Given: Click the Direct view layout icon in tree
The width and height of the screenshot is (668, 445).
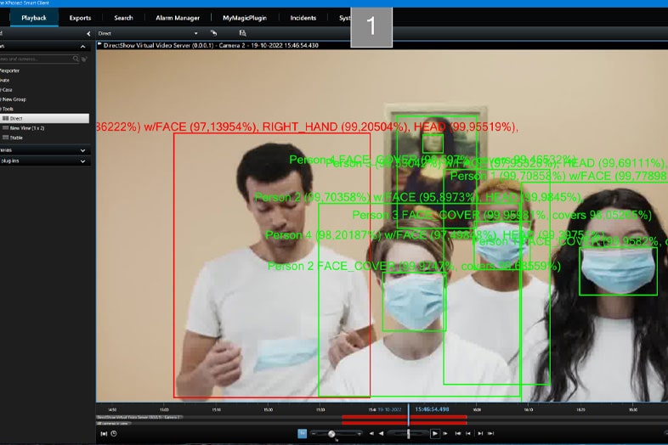Looking at the screenshot, I should tap(6, 118).
